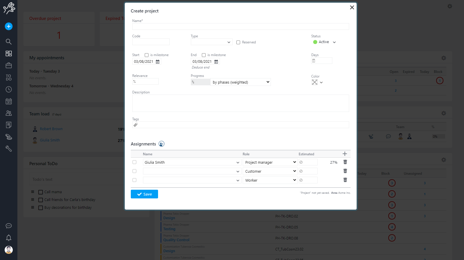Viewport: 464px width, 260px height.
Task: Open the End date calendar picker
Action: pos(216,62)
